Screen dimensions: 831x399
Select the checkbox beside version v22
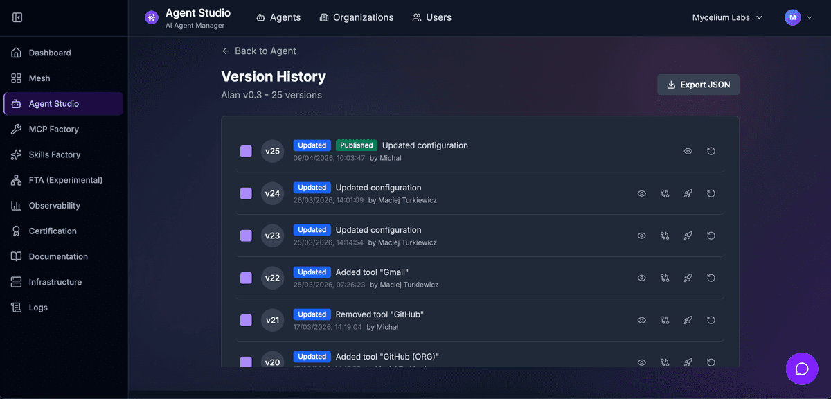pos(246,278)
